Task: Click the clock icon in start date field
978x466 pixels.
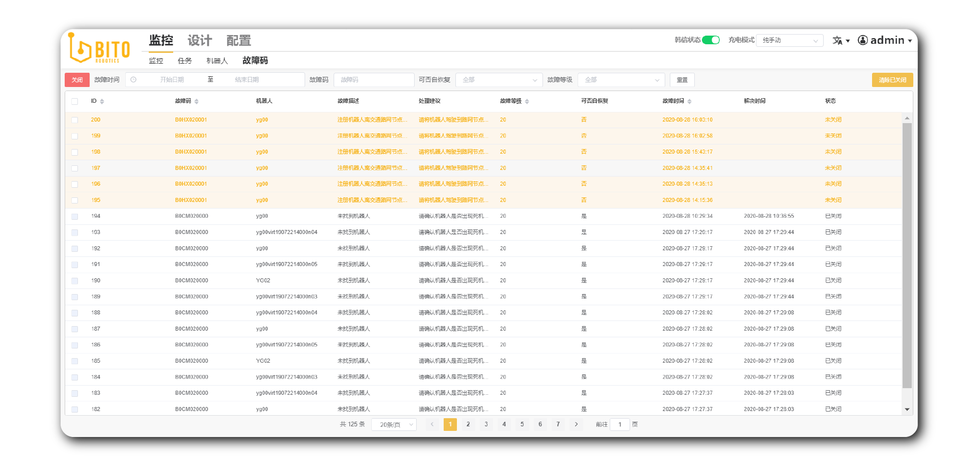Action: [x=133, y=80]
